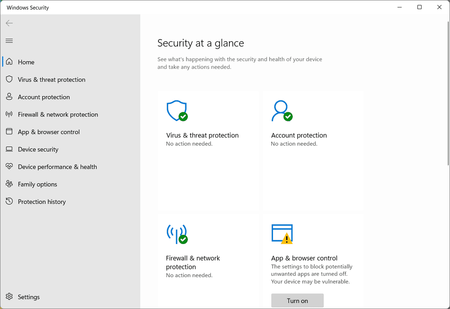Select the Windows Security title bar text

pyautogui.click(x=28, y=7)
